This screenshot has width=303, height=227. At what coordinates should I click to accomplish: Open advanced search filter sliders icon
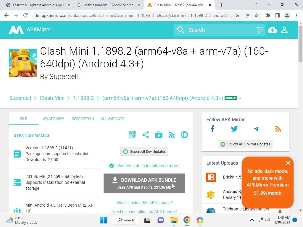coord(260,30)
